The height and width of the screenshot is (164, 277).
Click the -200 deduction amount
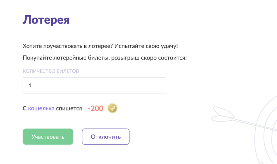point(95,108)
